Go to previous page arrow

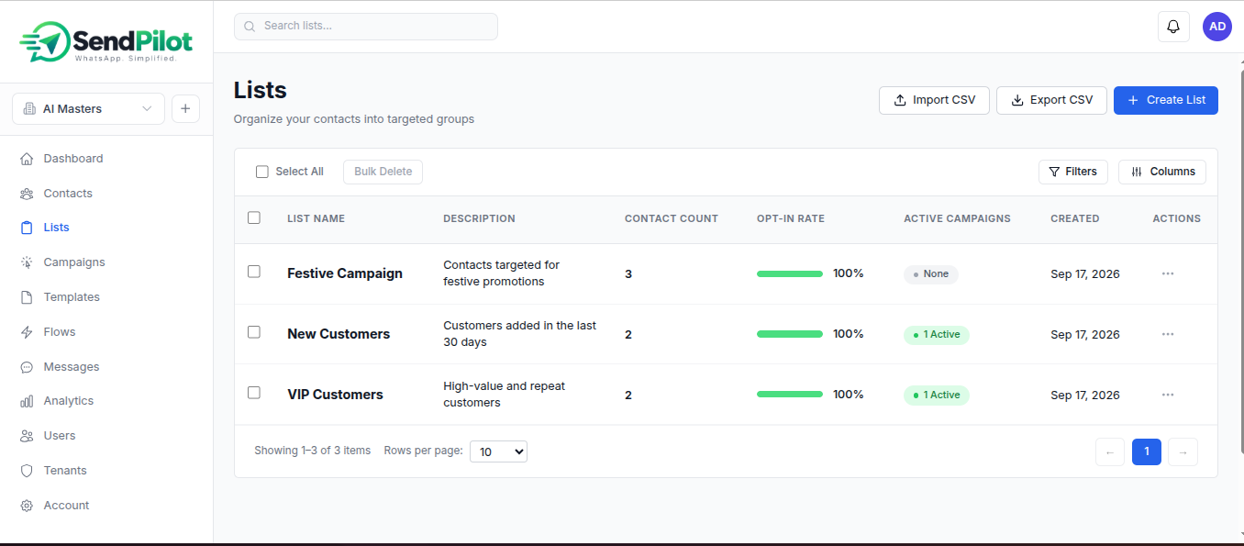1110,451
